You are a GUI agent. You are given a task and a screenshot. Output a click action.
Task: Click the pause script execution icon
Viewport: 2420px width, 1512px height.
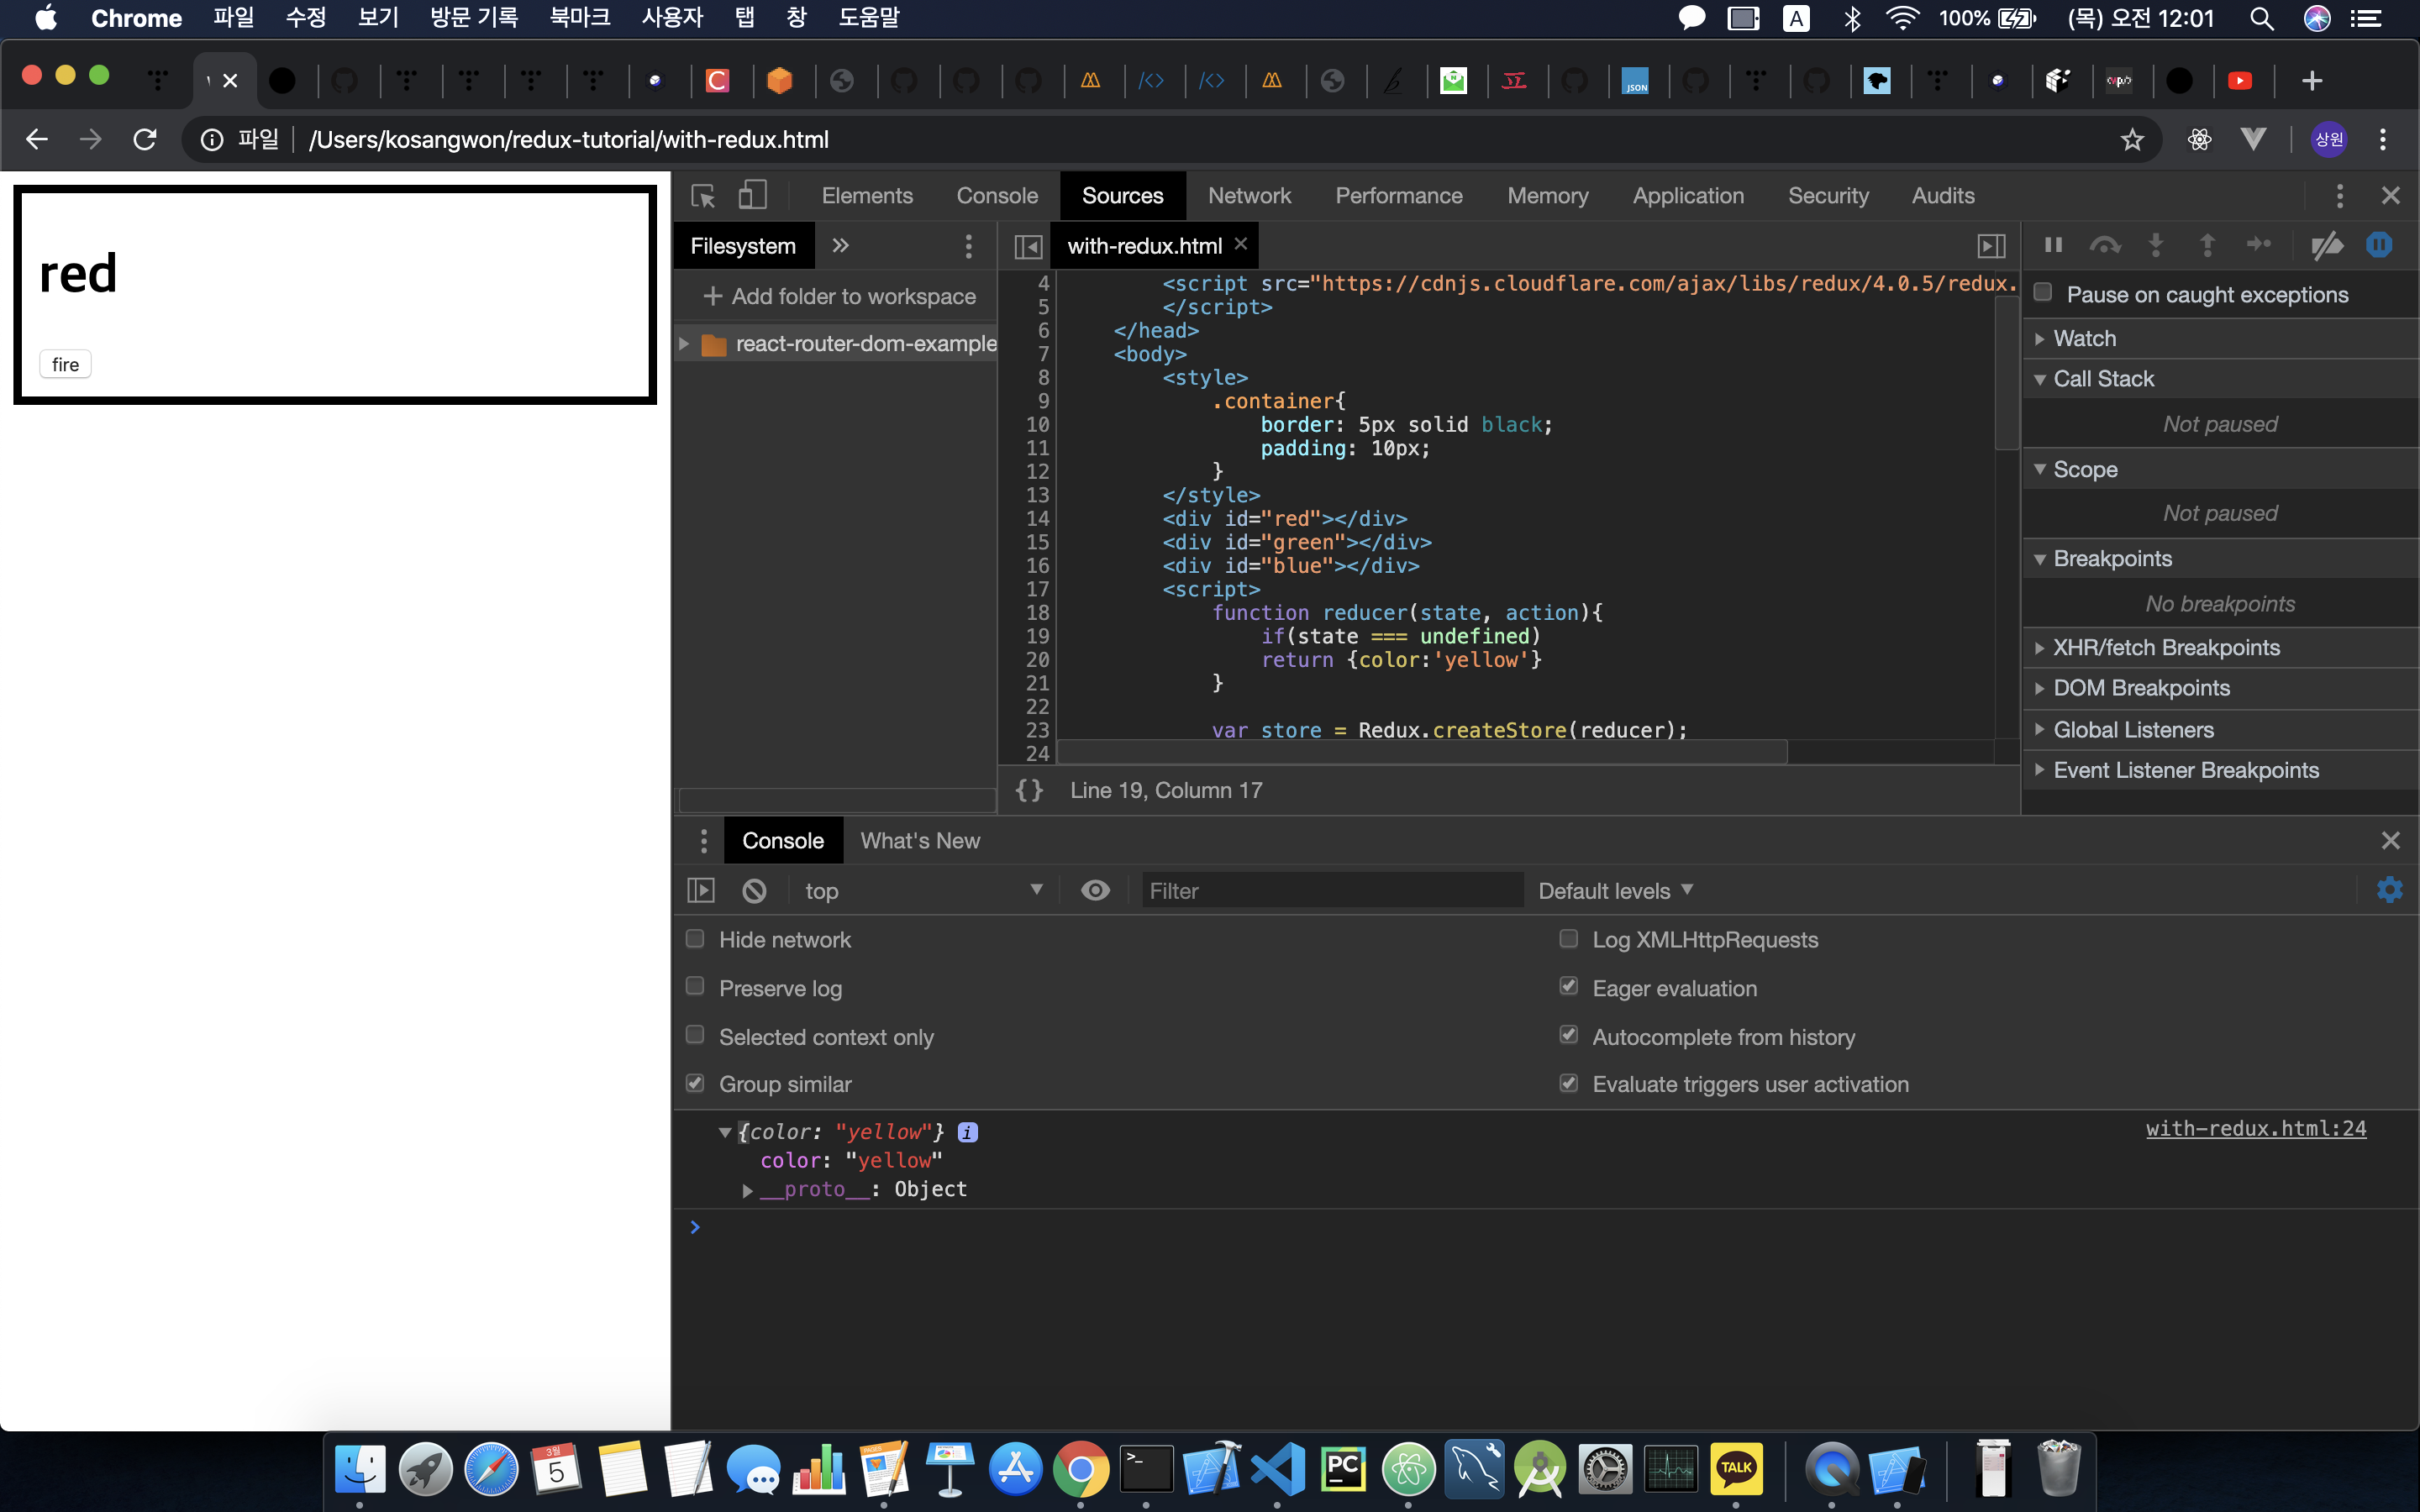pyautogui.click(x=2053, y=245)
